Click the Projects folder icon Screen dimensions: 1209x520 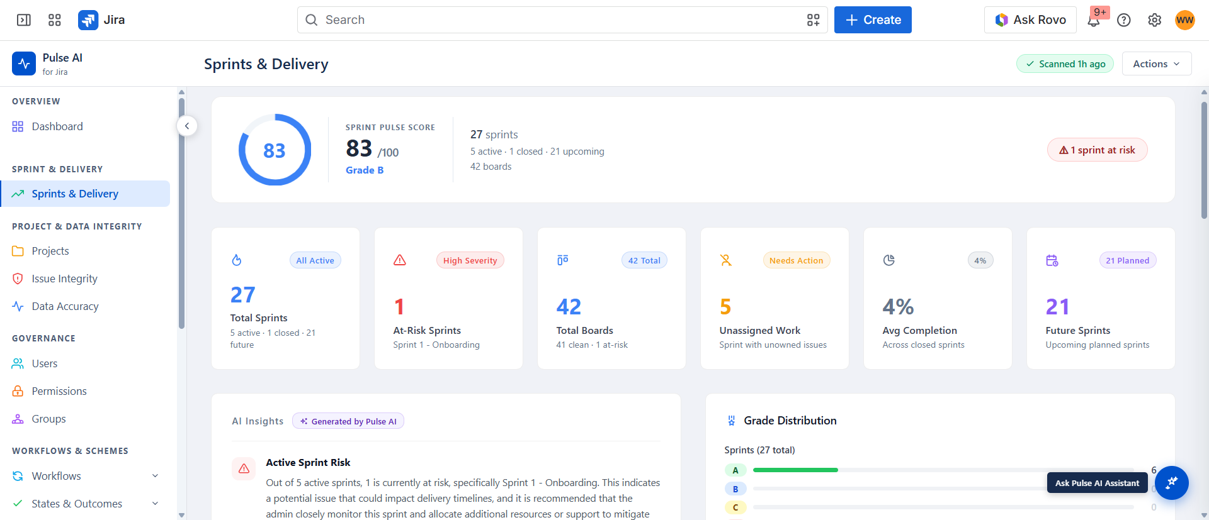click(18, 251)
